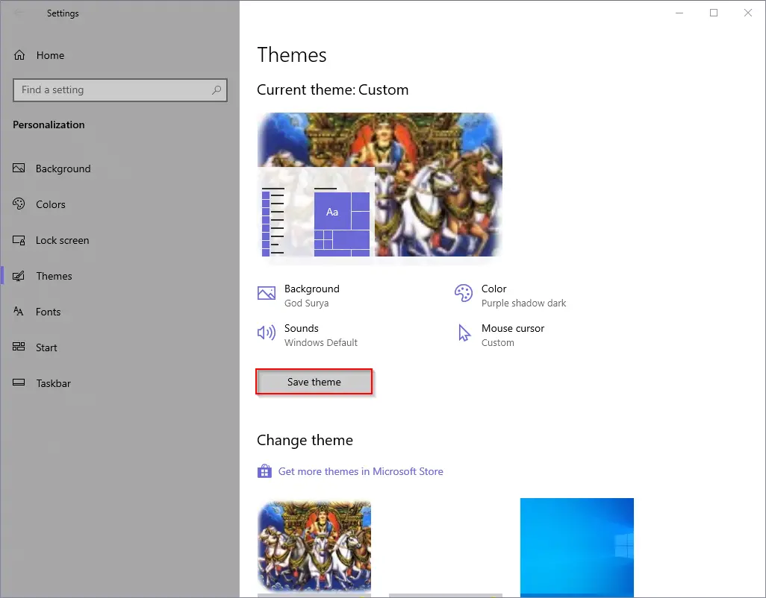Open Taskbar settings in the sidebar

pyautogui.click(x=119, y=383)
